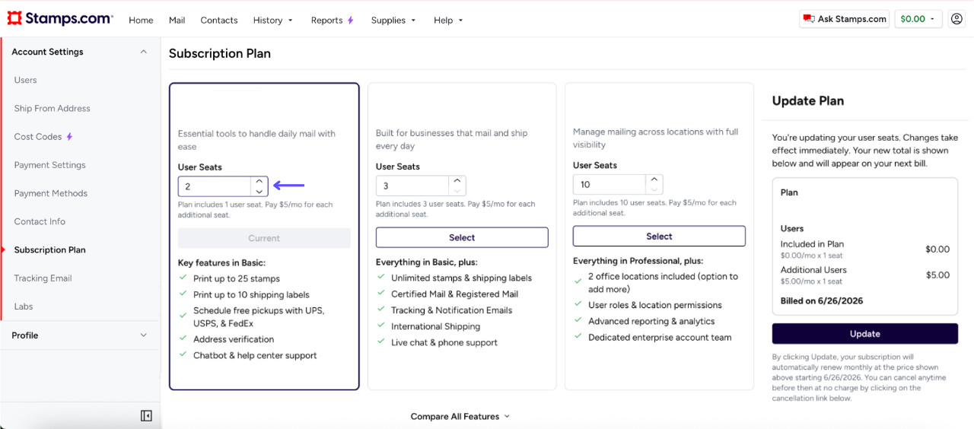
Task: Expand the Profile section
Action: click(x=144, y=335)
